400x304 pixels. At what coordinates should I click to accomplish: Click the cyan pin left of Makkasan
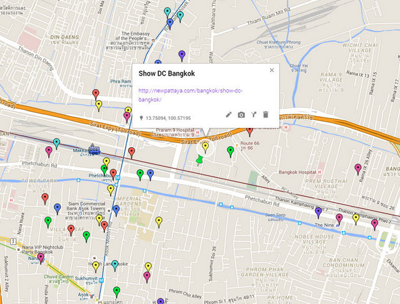[56, 144]
